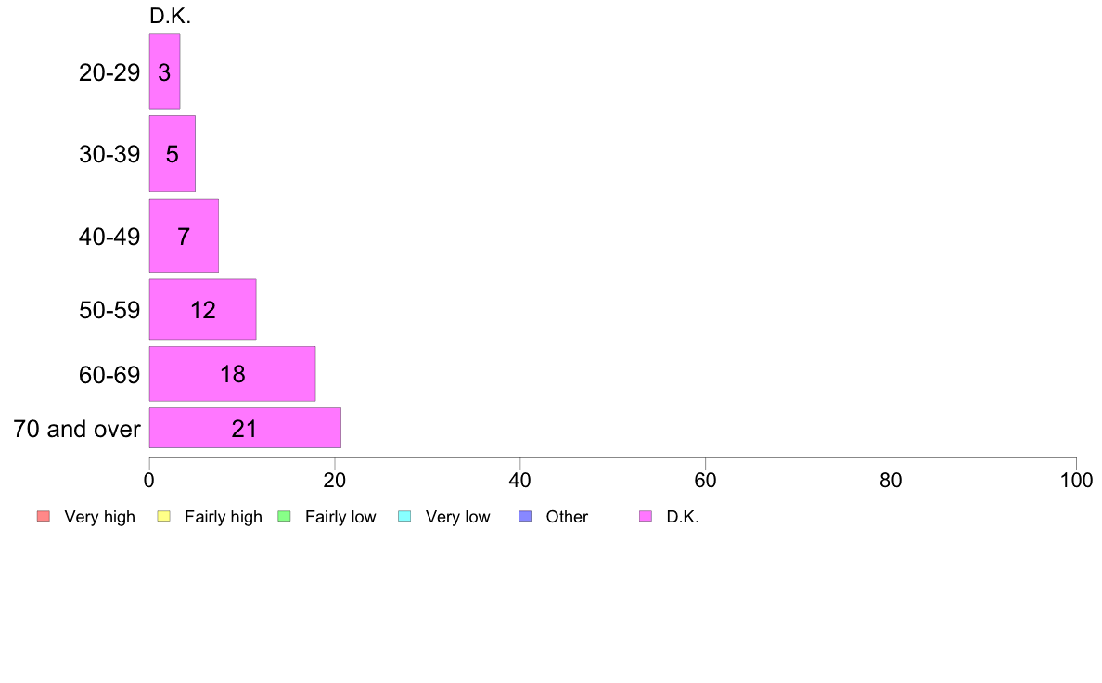Select the 70 and over bar showing 21
Screen dimensions: 1102x683
point(245,428)
